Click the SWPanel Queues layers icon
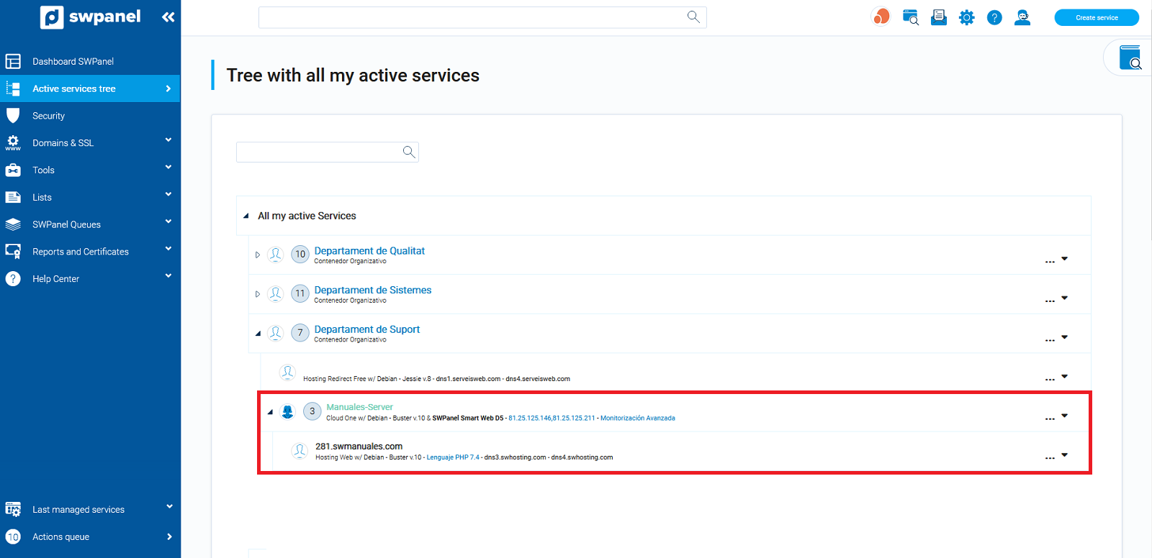Viewport: 1152px width, 558px height. coord(13,224)
